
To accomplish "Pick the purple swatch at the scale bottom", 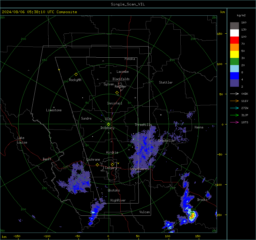I will click(x=234, y=83).
